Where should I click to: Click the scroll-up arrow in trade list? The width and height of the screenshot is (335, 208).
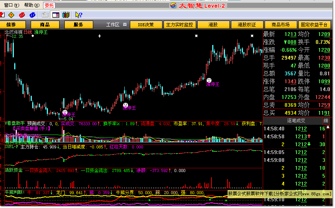point(328,127)
